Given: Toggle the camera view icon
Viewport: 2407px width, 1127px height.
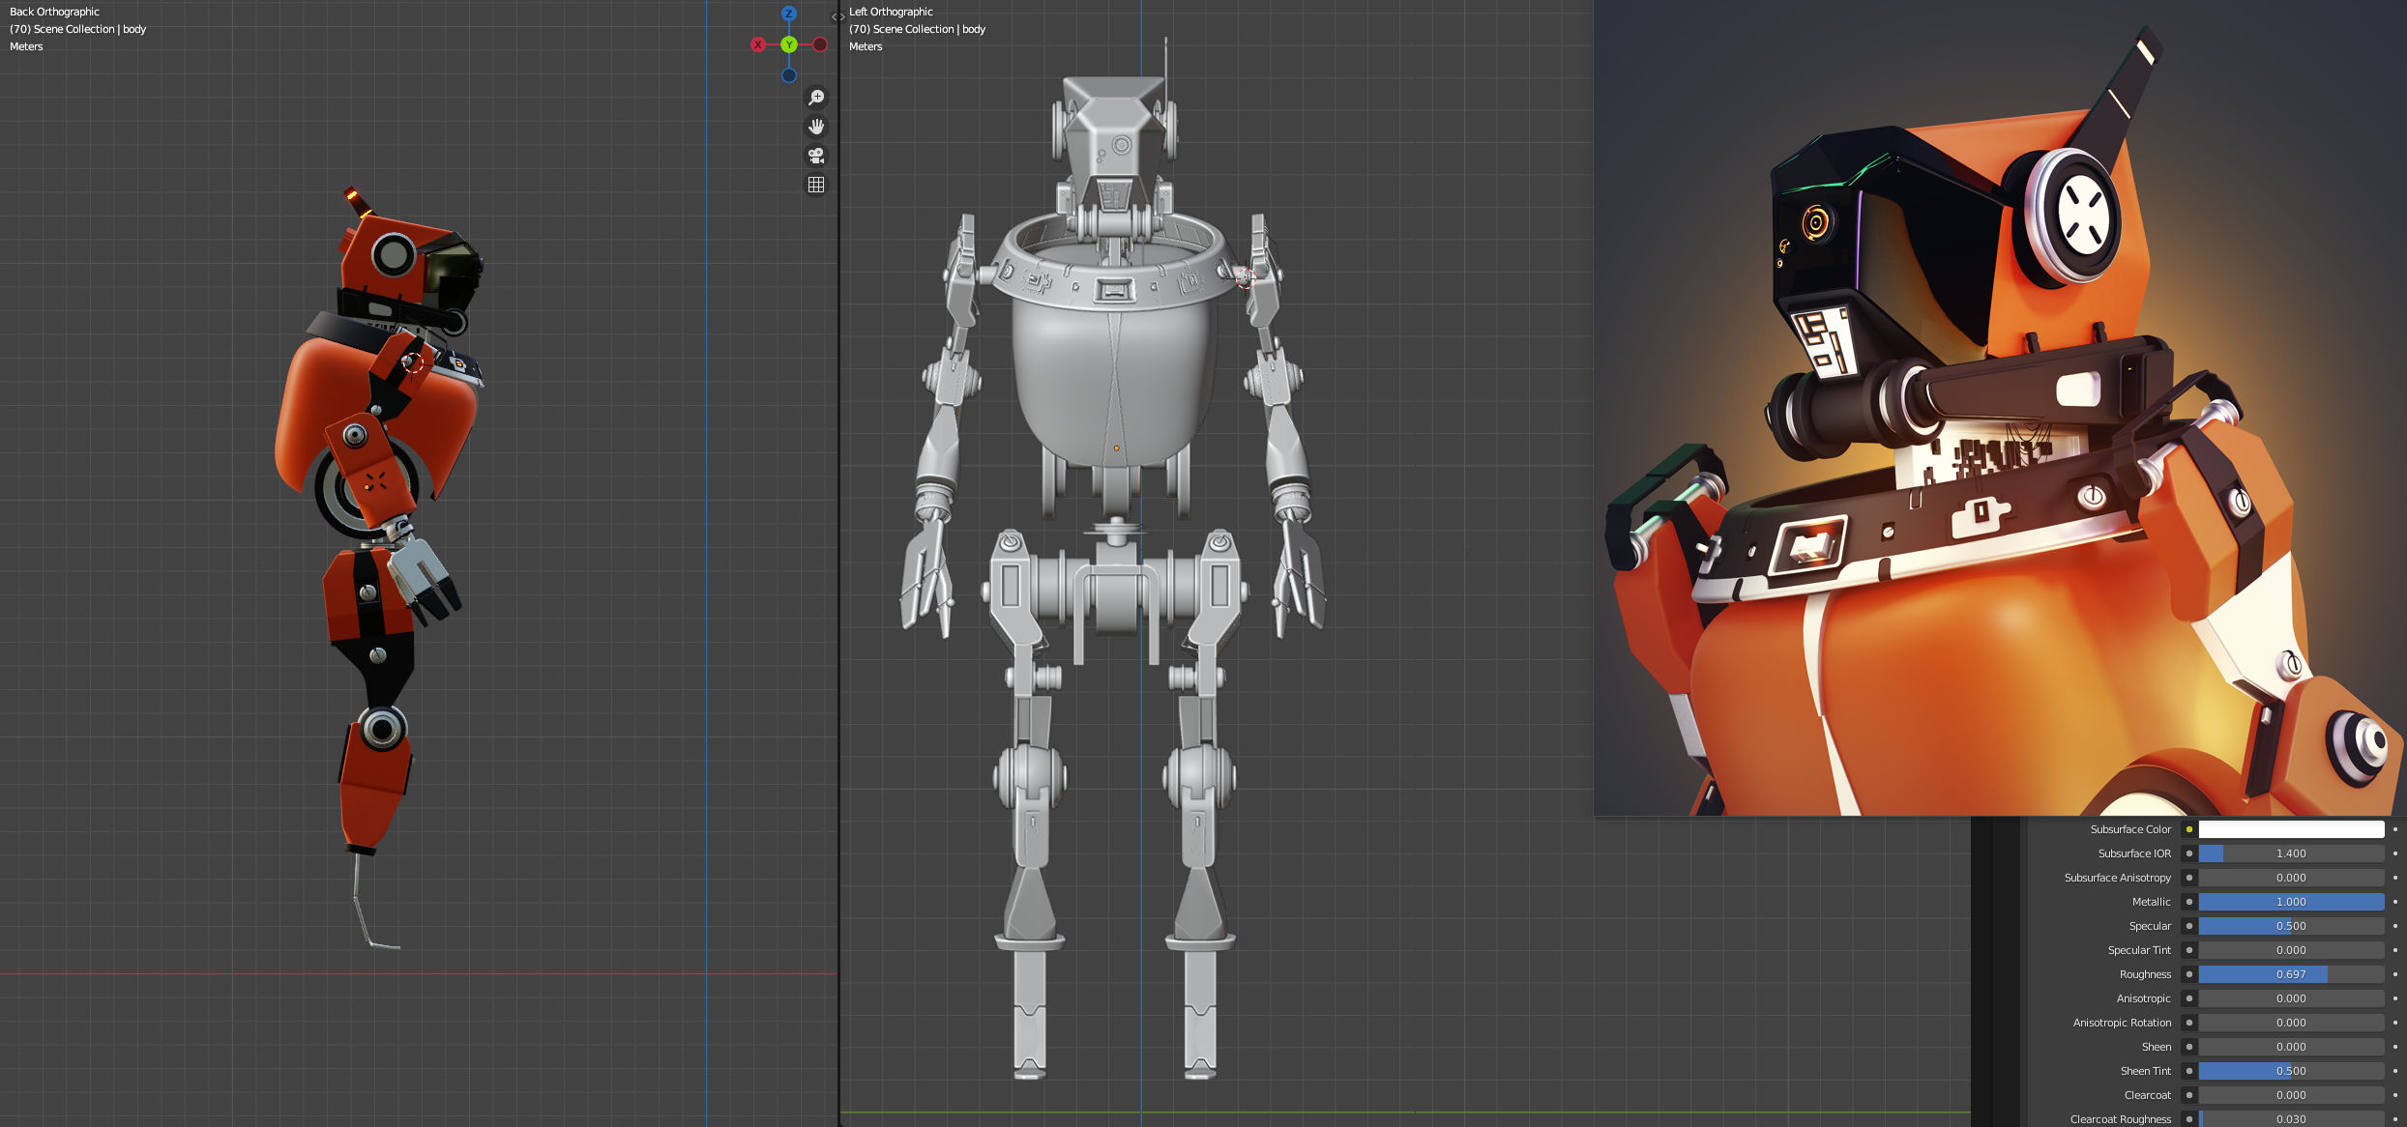Looking at the screenshot, I should pos(816,156).
